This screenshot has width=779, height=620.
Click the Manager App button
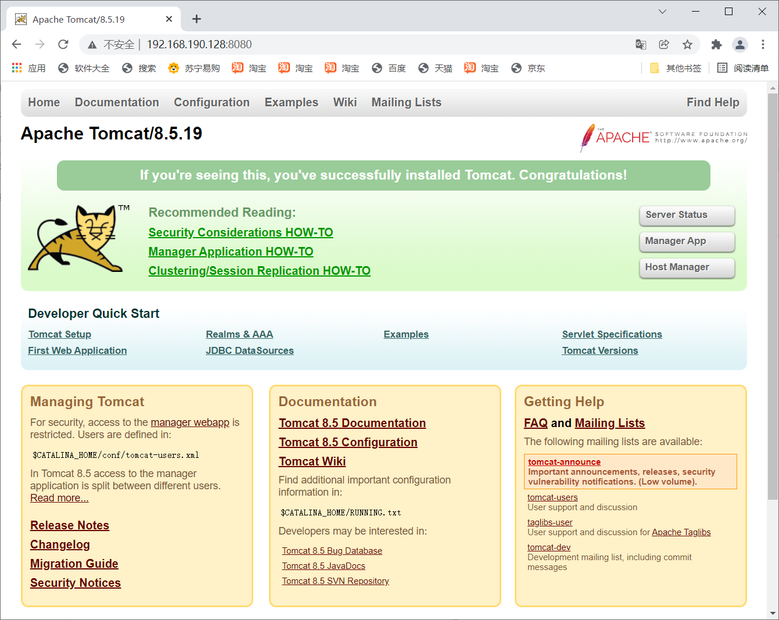click(x=687, y=241)
